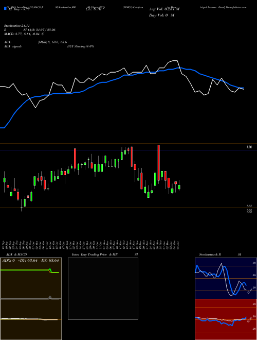Click the green ADX line in ADX panel

click(x=30, y=270)
